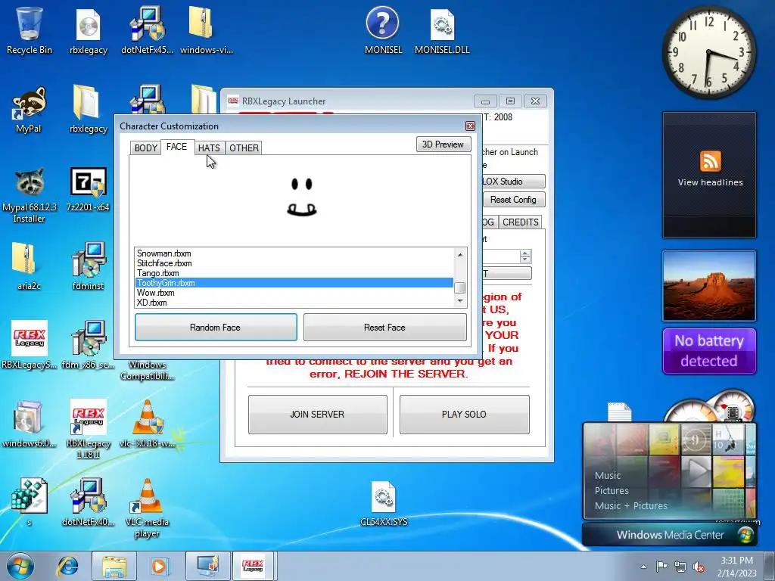The height and width of the screenshot is (581, 775).
Task: Select Snowman.rbxm in the face list
Action: click(x=294, y=253)
